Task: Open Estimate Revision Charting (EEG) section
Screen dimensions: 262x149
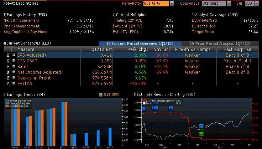Action: [164, 94]
